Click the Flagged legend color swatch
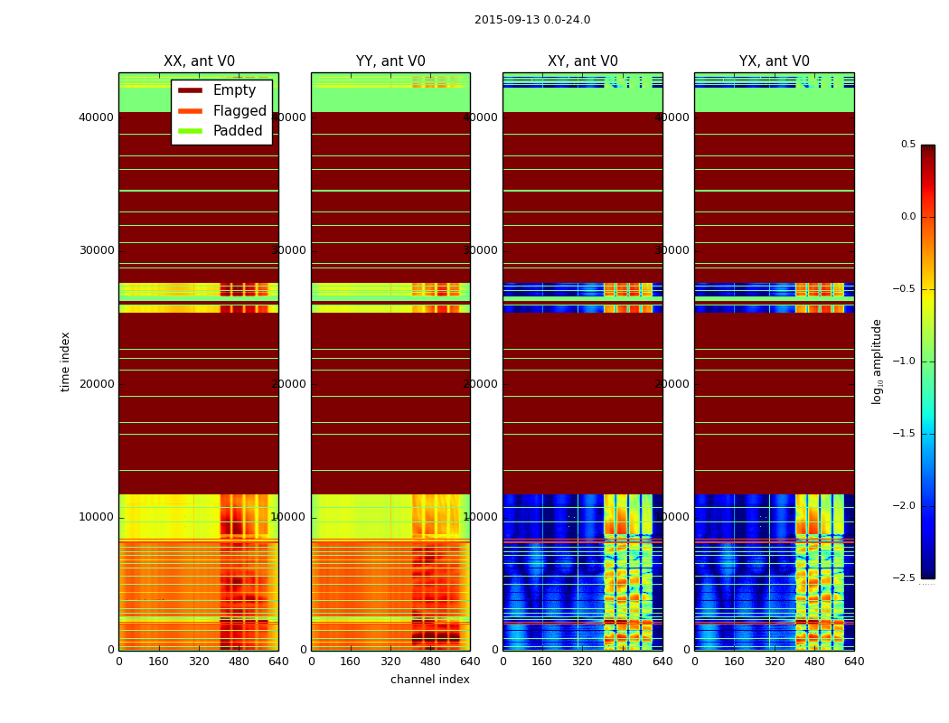The height and width of the screenshot is (723, 949). coord(190,111)
